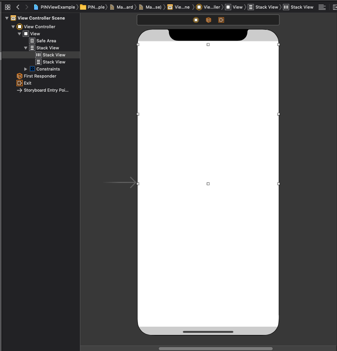
Task: Go forward with the right chevron
Action: pyautogui.click(x=27, y=7)
